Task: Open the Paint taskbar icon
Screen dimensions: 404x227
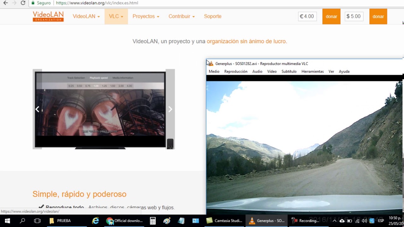Action: coord(167,221)
